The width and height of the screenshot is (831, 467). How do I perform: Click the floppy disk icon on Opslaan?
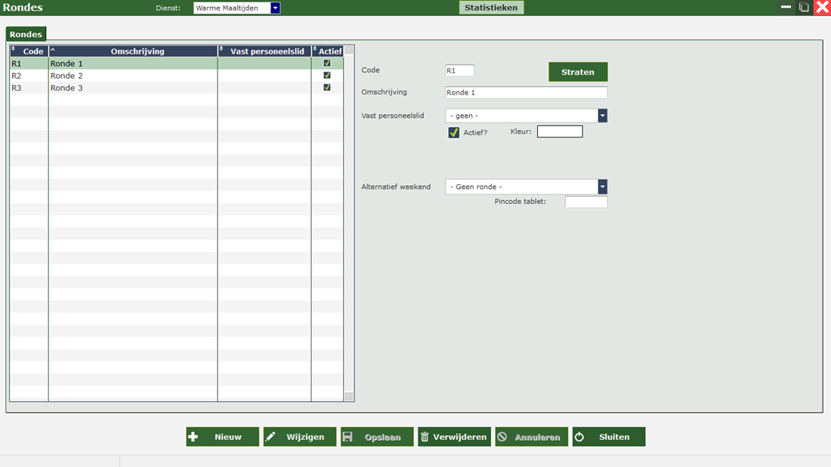[x=348, y=437]
